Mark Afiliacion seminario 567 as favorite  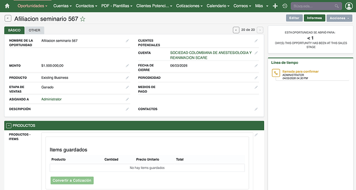(x=83, y=19)
